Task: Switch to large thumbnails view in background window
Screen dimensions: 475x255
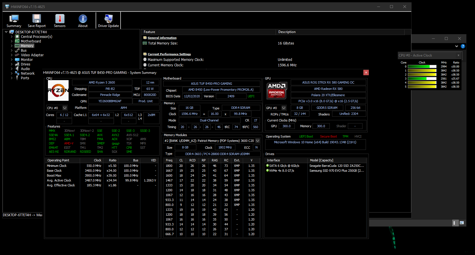Action: (462, 223)
